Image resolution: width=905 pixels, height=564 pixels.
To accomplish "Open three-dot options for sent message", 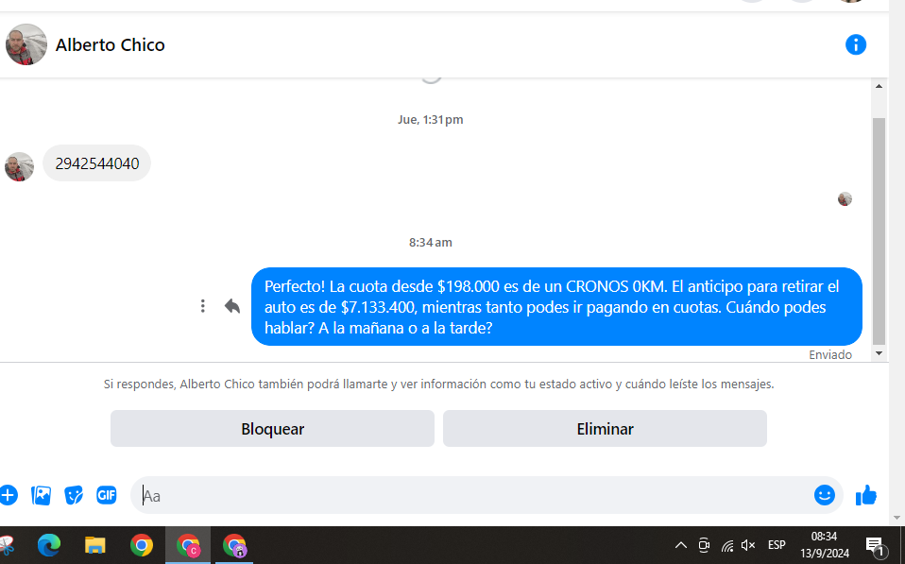I will (203, 306).
